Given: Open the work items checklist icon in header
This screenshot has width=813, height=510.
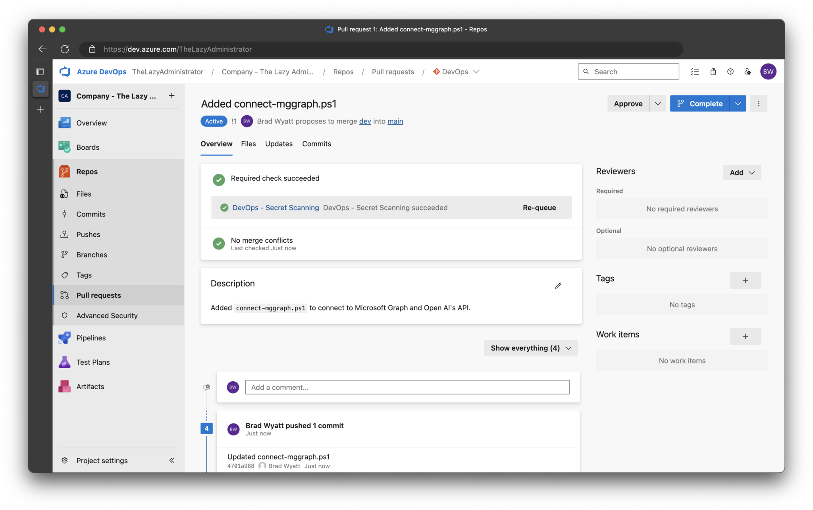Looking at the screenshot, I should click(695, 71).
